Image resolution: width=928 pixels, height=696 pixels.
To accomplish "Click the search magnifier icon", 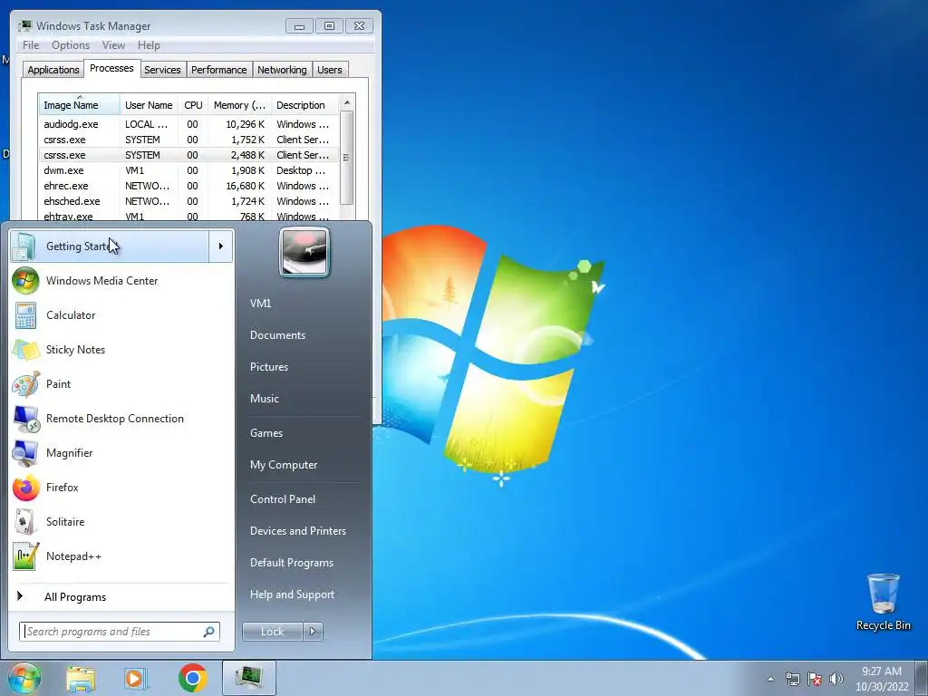I will click(208, 632).
